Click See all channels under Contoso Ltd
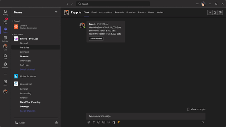Image resolution: width=226 pixels, height=127 pixels. pos(28,111)
